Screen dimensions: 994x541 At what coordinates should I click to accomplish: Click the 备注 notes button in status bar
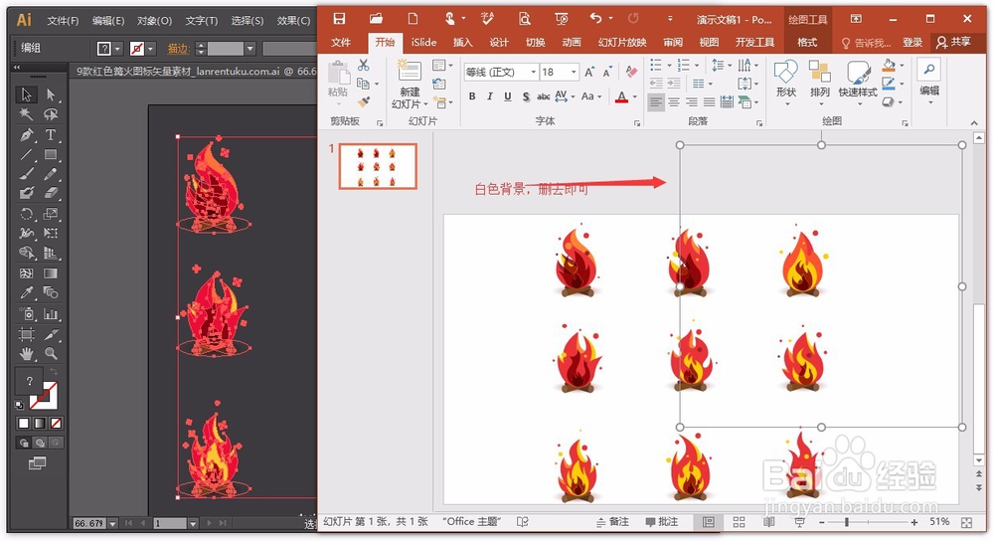(x=612, y=521)
